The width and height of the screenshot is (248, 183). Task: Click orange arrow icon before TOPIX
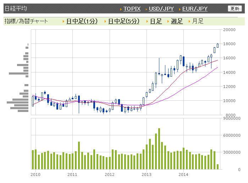coord(121,10)
